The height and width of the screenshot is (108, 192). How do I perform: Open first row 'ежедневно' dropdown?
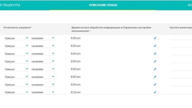[x=43, y=38]
